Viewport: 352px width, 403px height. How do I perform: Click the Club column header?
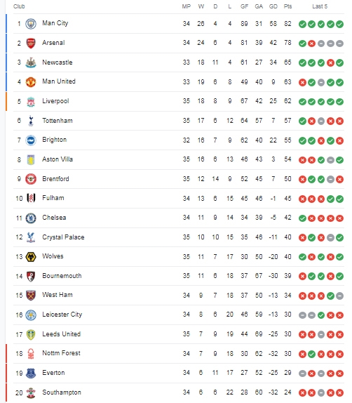point(19,6)
